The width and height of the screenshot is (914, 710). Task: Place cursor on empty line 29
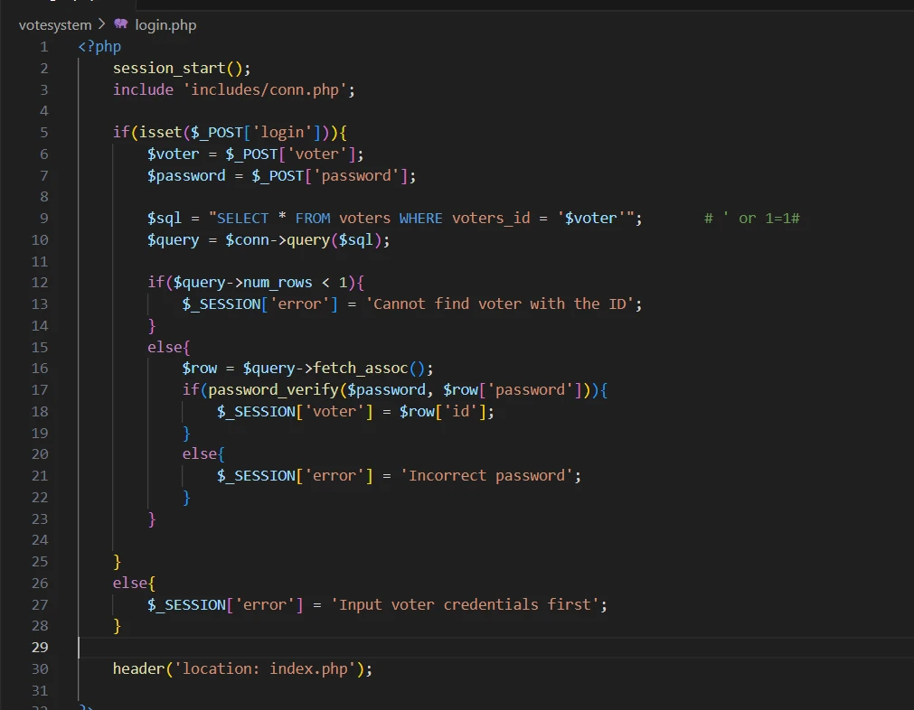click(495, 647)
